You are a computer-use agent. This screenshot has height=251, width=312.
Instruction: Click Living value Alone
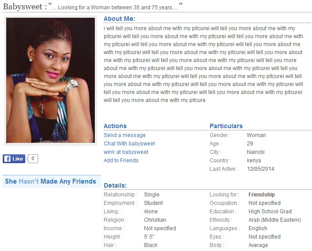pos(151,212)
